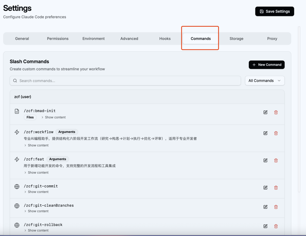This screenshot has height=236, width=306.
Task: Edit the /zcf:git-cleanBranches command
Action: (x=265, y=207)
